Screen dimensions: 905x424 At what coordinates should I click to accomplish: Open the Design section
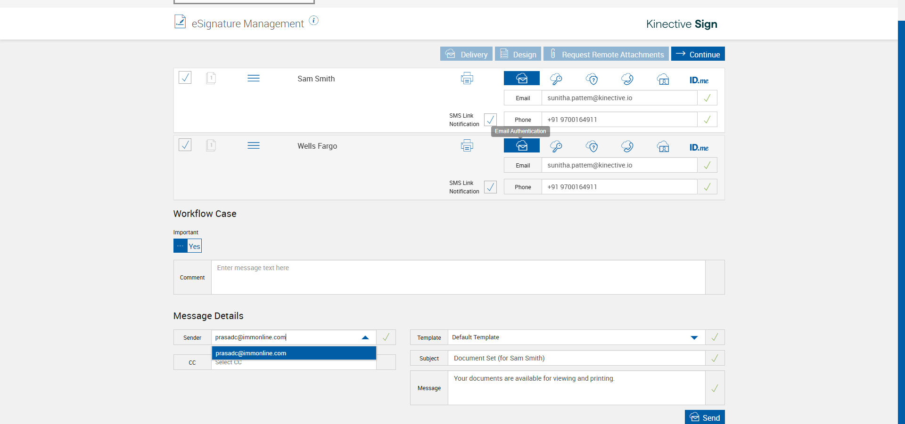518,54
